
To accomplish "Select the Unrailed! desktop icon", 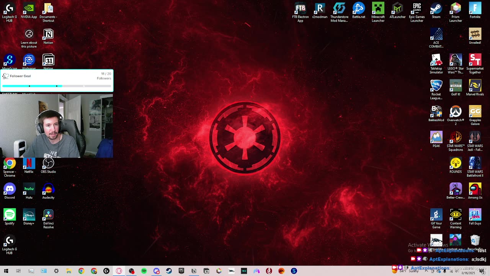I will tap(475, 36).
